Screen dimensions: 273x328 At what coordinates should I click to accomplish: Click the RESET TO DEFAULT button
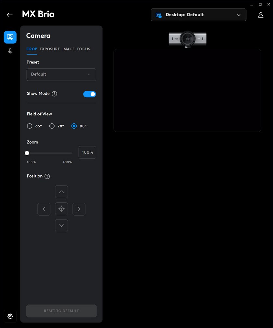(x=61, y=311)
